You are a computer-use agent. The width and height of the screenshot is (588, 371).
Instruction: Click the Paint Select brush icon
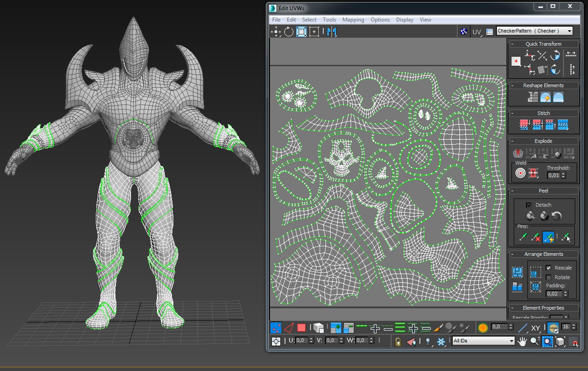tap(438, 328)
